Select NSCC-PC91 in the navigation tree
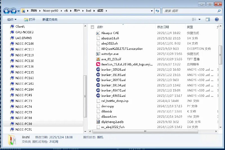Image resolution: width=225 pixels, height=150 pixels. pyautogui.click(x=24, y=129)
